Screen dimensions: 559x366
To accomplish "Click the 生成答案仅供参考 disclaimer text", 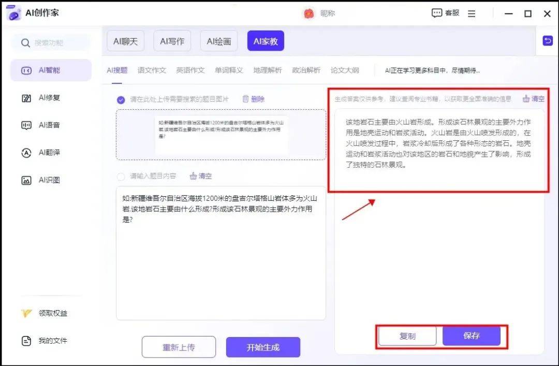I will pos(423,99).
